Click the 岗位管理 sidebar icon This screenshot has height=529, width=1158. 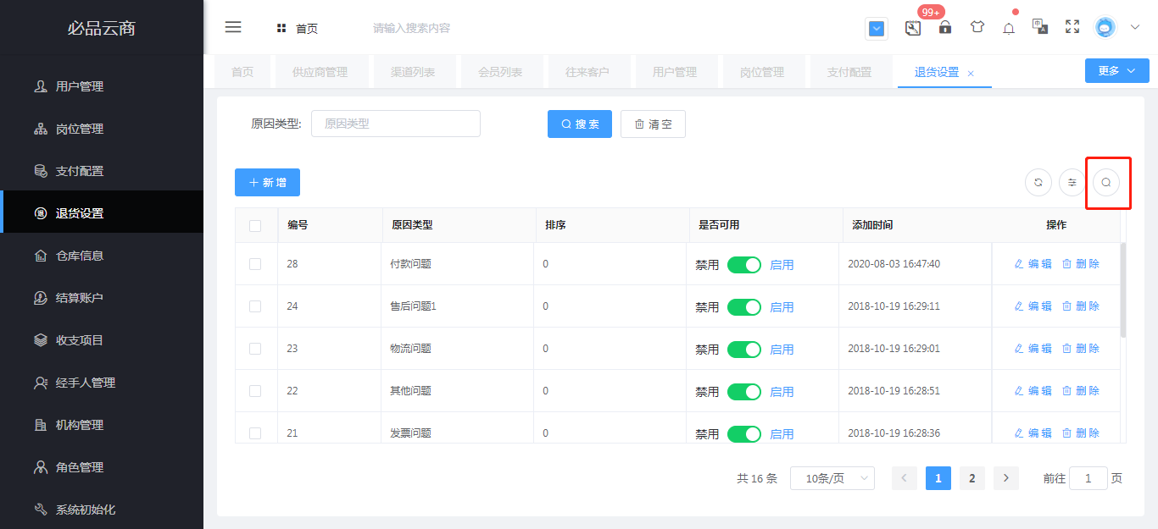point(40,129)
